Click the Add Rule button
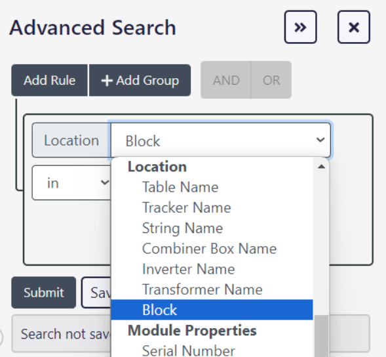386x357 pixels. pyautogui.click(x=50, y=80)
